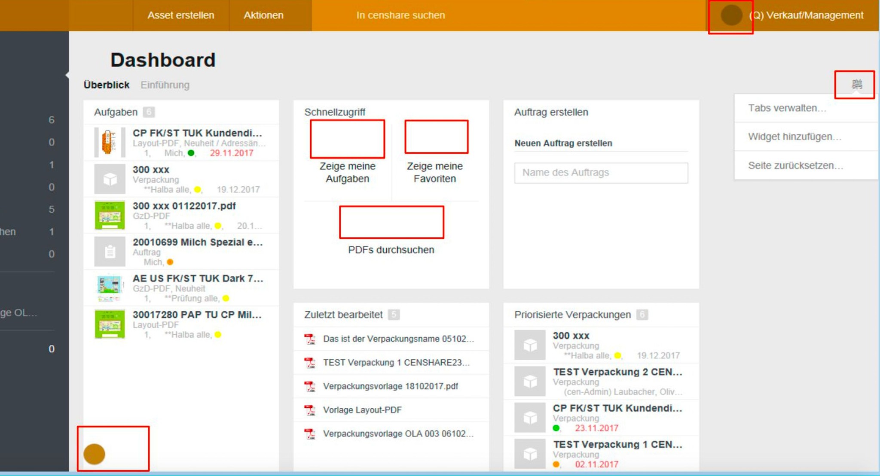Click box icon of 300 xxx in Aufgaben
The height and width of the screenshot is (476, 880).
pos(110,179)
